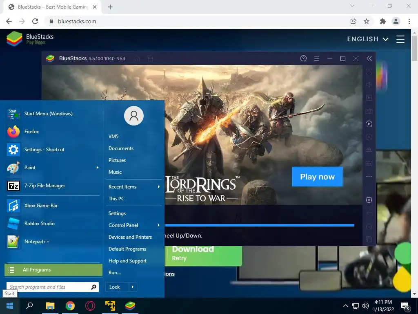Open Chrome three-dot menu
The height and width of the screenshot is (314, 418).
click(x=409, y=21)
